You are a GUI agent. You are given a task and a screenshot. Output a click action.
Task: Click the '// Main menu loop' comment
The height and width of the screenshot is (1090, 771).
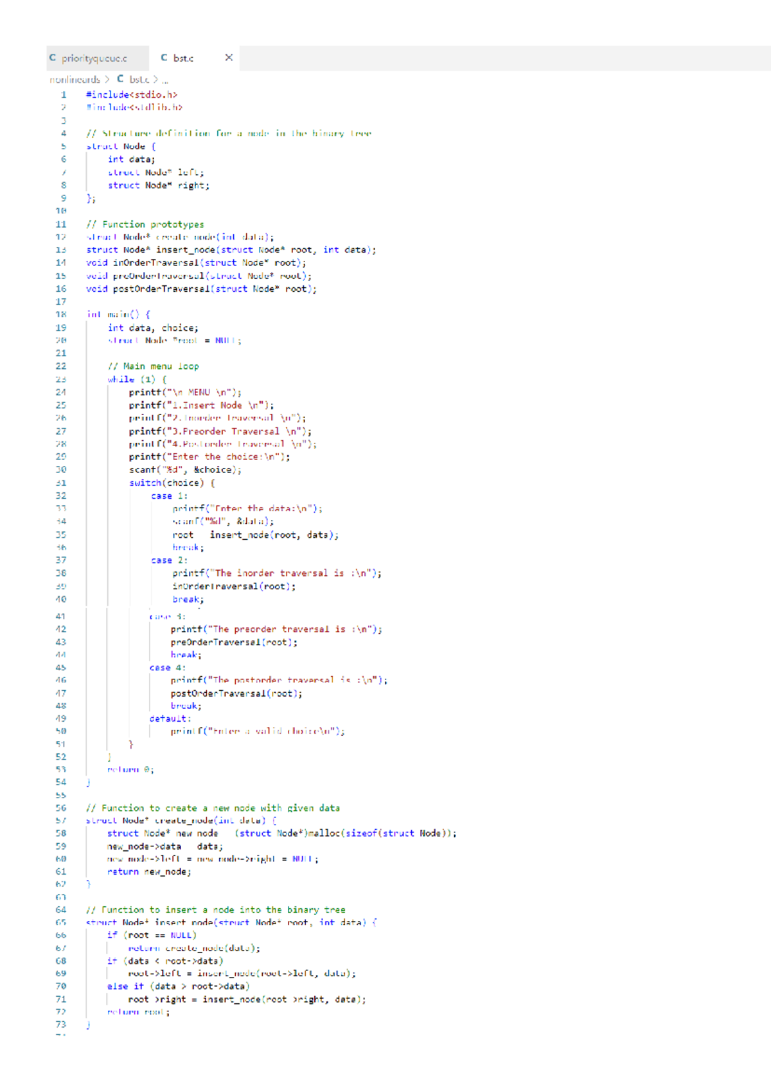pos(154,366)
